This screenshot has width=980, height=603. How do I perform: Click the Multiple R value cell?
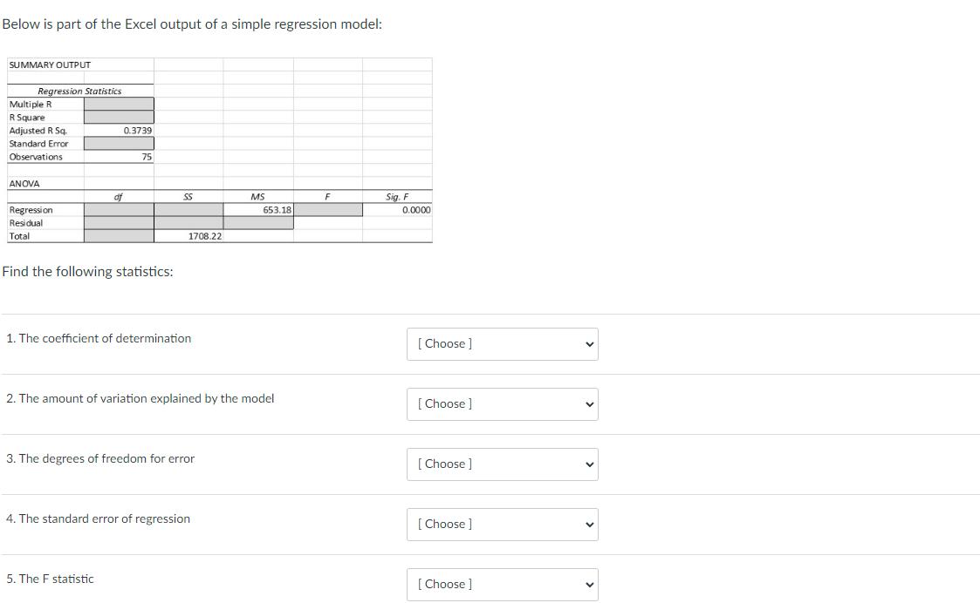119,104
